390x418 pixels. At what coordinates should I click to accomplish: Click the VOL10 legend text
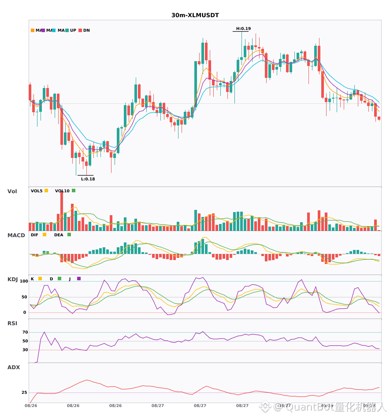coord(62,191)
